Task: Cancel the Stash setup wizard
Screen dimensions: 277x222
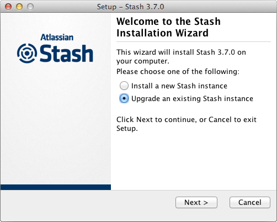Action: 250,203
